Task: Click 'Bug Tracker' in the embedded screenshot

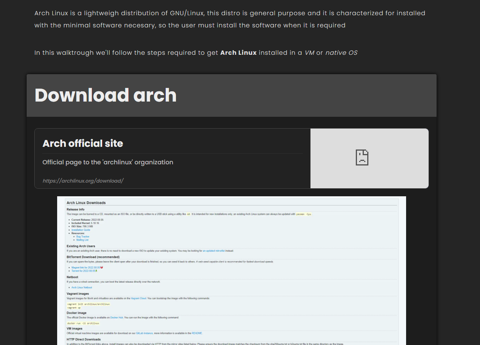Action: click(x=83, y=237)
